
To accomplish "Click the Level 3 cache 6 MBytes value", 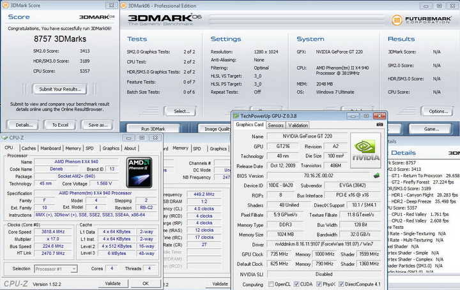I will coord(117,253).
